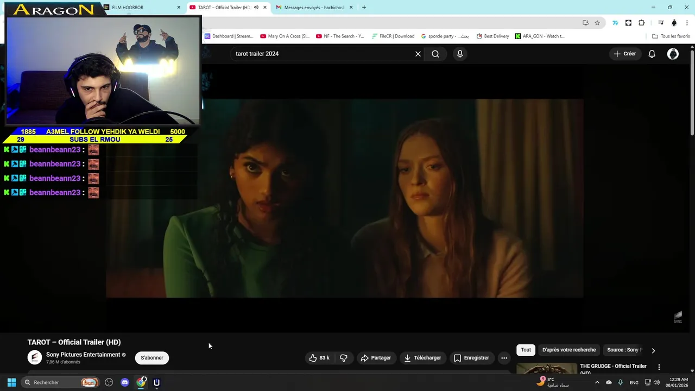The height and width of the screenshot is (391, 695).
Task: Open Chrome media control icon
Action: point(661,23)
